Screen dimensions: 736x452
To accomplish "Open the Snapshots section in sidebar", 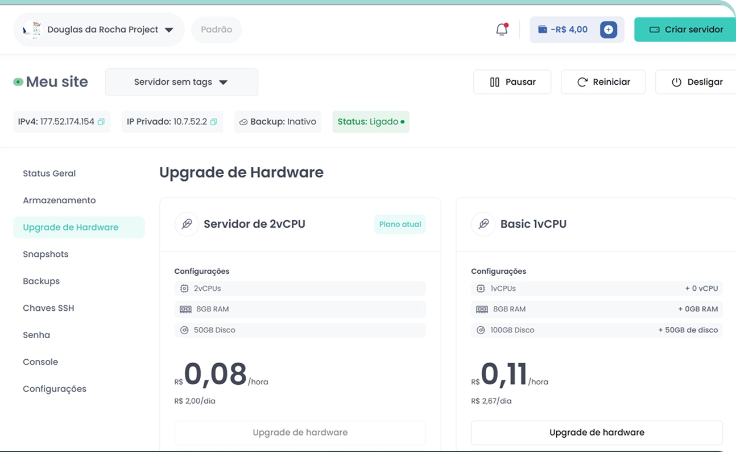I will 46,254.
